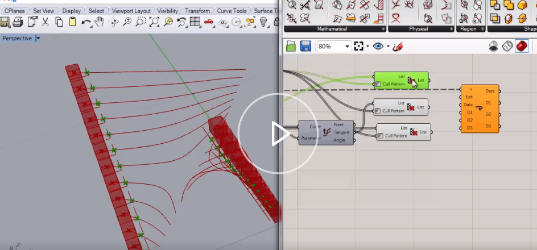
Task: Click the Exit input on orange component
Action: click(469, 97)
